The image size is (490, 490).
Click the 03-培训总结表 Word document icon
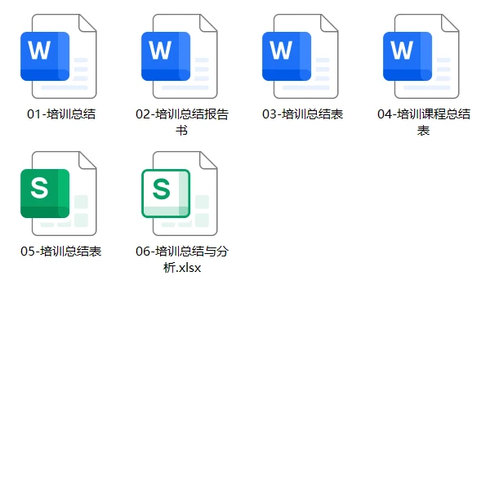[x=301, y=56]
